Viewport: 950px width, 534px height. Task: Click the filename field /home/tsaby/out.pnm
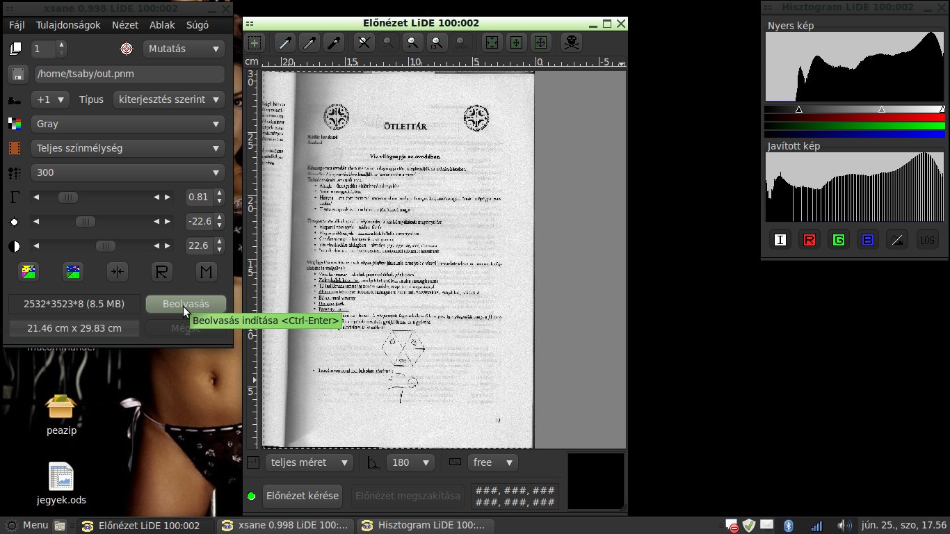(129, 74)
